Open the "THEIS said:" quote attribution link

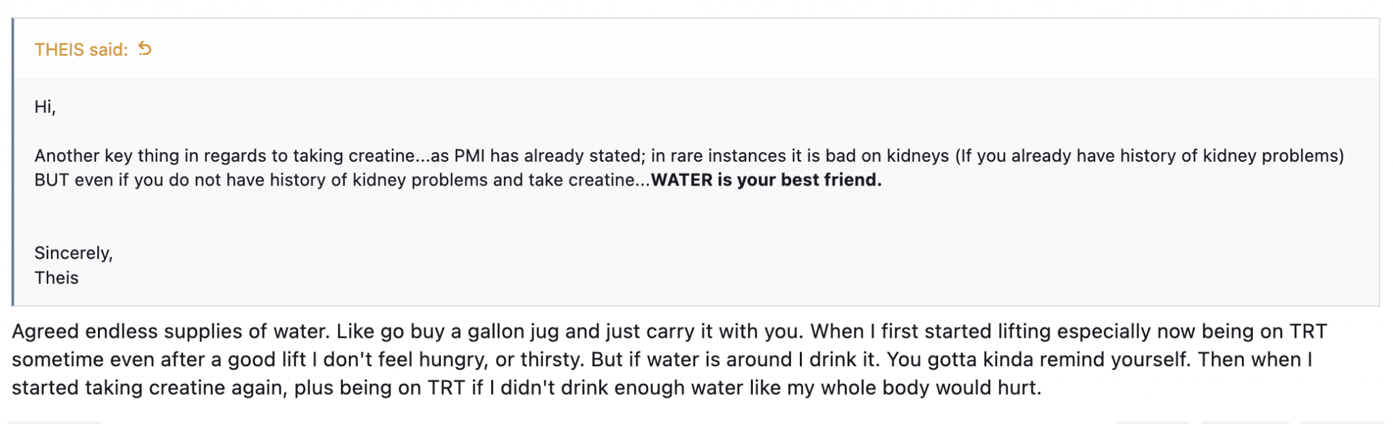point(81,50)
